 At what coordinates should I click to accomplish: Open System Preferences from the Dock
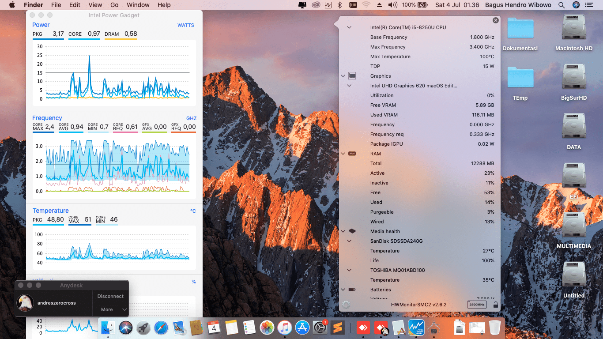click(x=320, y=328)
